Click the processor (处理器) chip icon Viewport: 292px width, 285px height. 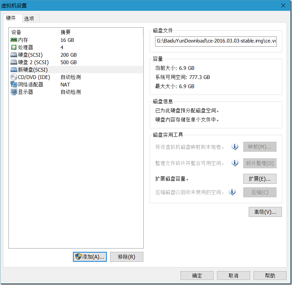[x=14, y=47]
